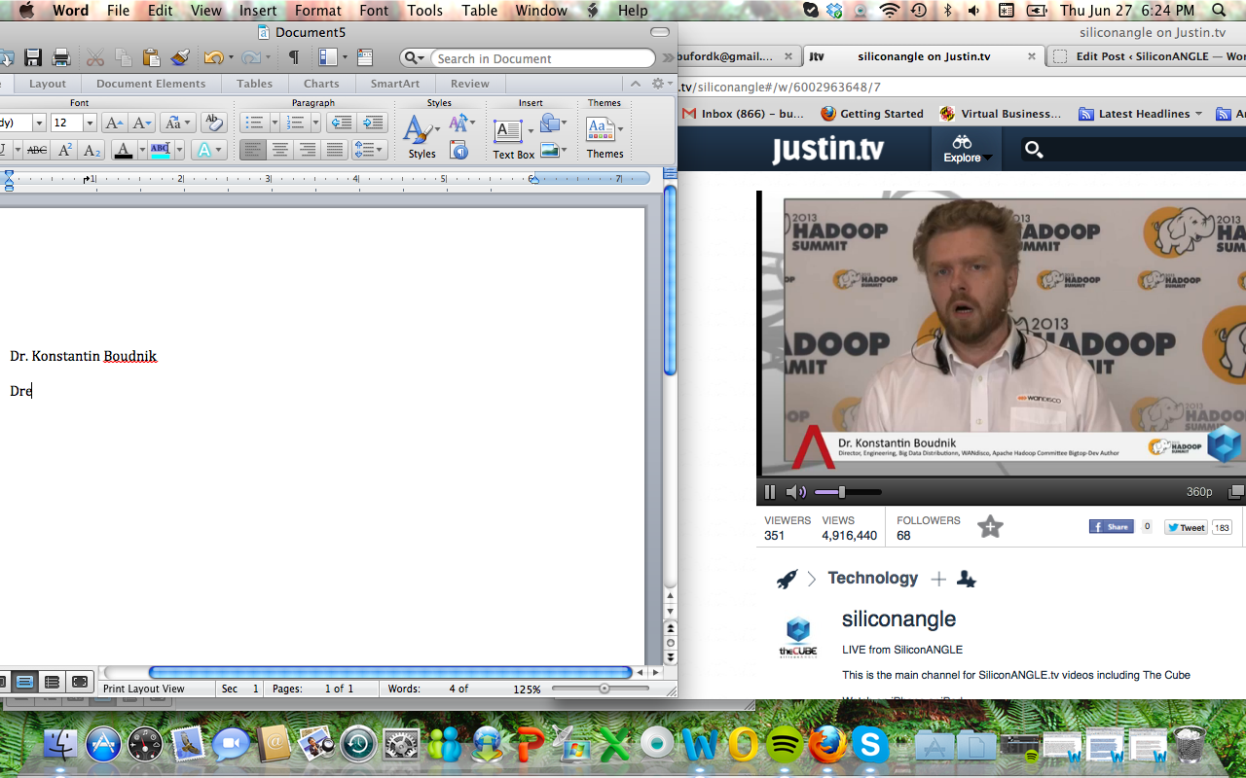
Task: Activate the Format Painter brush
Action: [180, 58]
